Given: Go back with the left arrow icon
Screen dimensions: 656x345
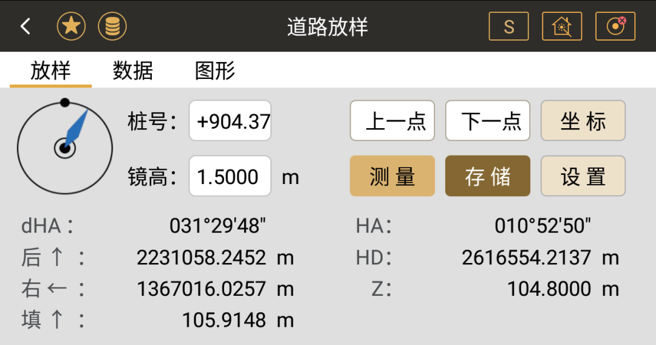Looking at the screenshot, I should 26,26.
